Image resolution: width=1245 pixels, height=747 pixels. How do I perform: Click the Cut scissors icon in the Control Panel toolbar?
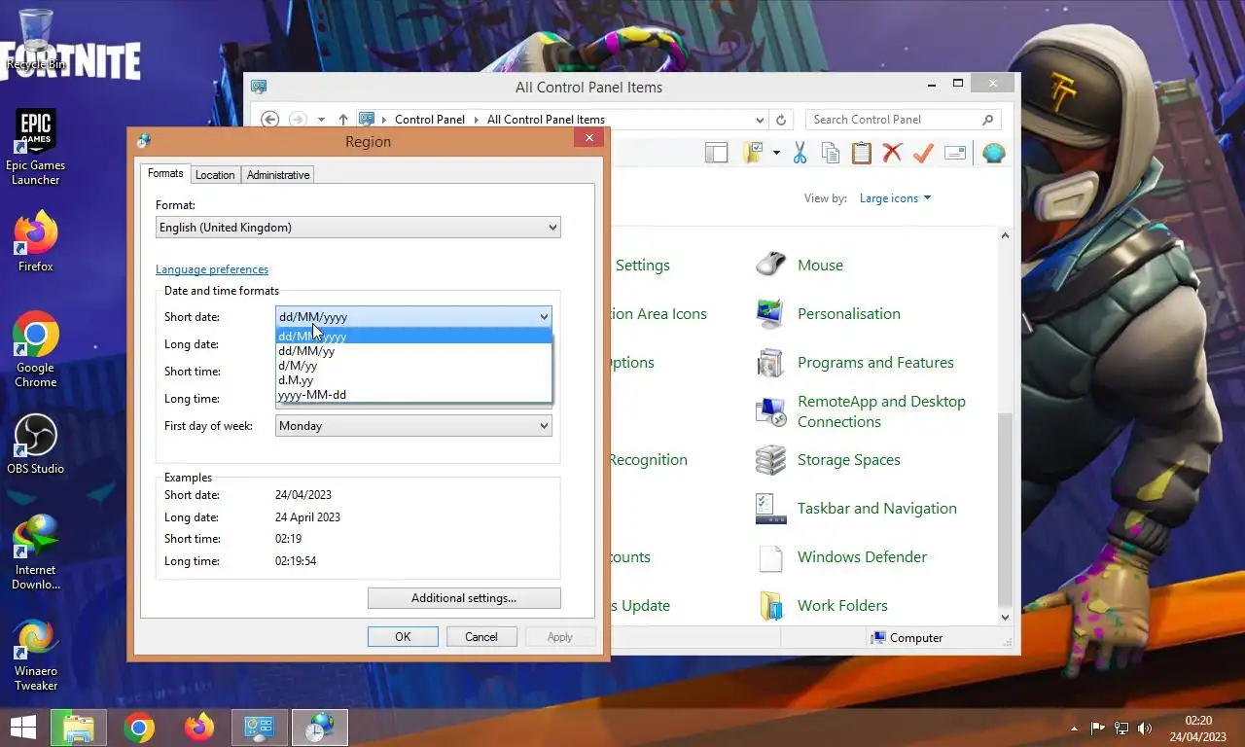coord(800,153)
